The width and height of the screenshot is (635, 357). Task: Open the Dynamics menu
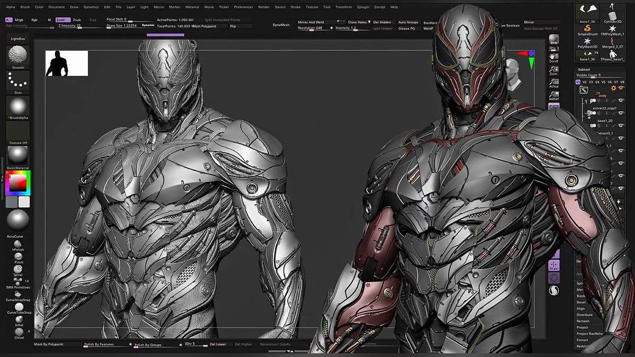[91, 7]
